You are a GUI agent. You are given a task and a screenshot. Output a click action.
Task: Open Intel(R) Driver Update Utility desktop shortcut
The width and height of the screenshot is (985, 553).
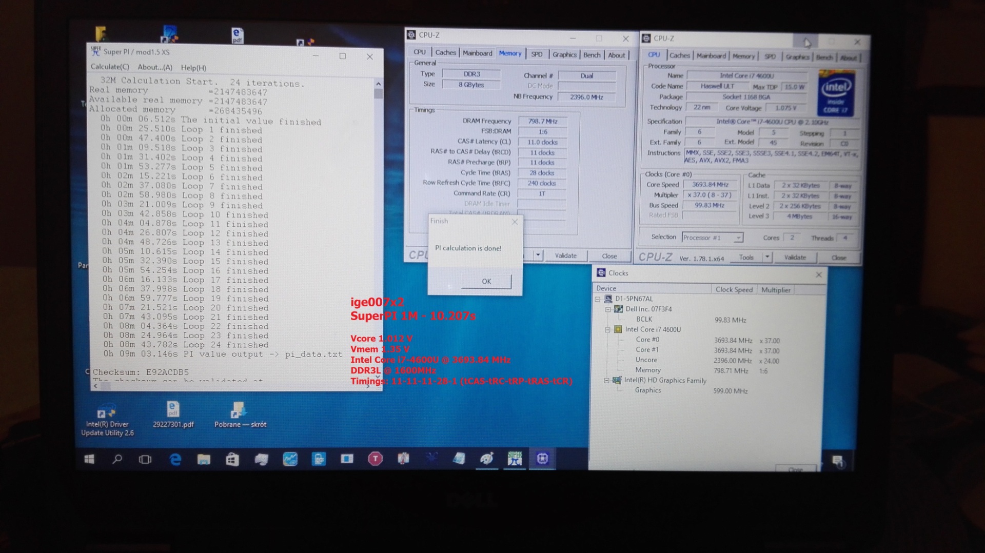pos(107,421)
